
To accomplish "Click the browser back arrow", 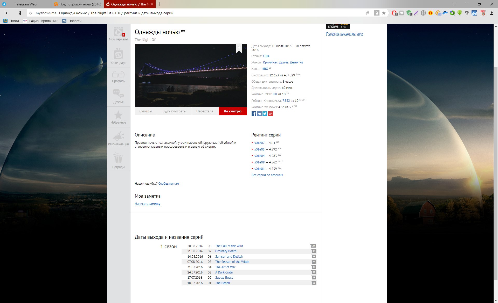I will click(x=7, y=13).
